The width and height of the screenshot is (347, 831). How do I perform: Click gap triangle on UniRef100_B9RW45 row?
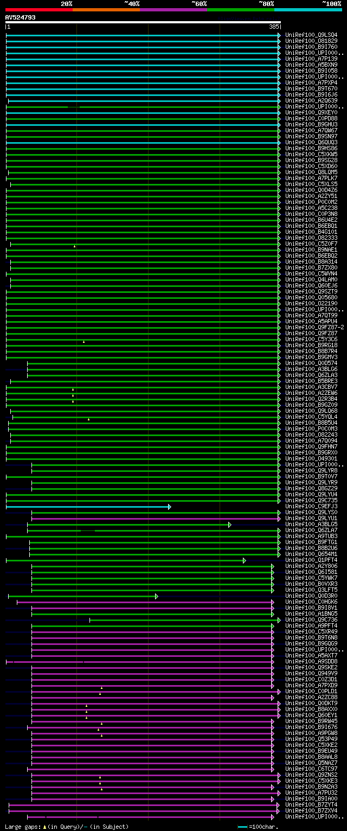[x=101, y=724]
